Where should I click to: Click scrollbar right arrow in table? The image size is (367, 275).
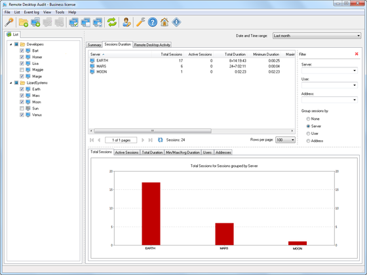pyautogui.click(x=292, y=131)
